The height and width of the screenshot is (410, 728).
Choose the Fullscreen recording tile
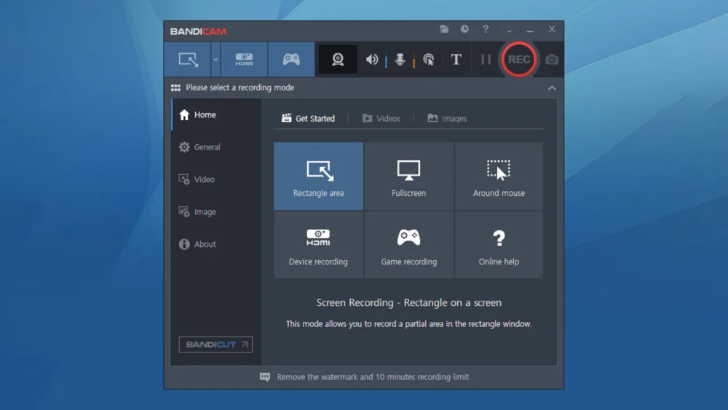click(x=408, y=176)
